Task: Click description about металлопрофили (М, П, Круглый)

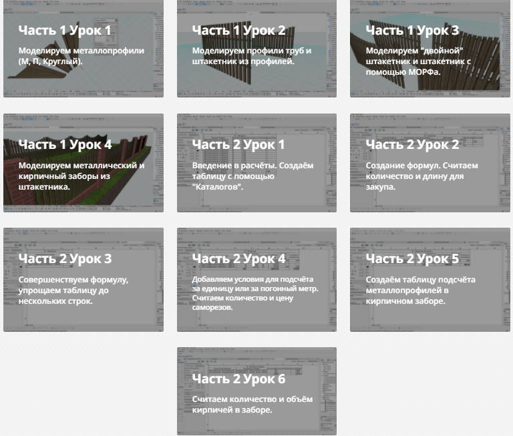Action: click(81, 56)
